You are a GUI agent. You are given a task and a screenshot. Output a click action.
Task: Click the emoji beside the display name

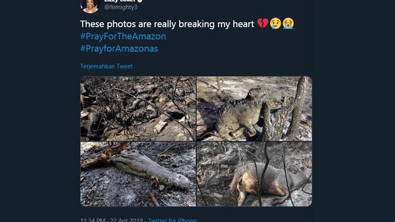(x=140, y=1)
